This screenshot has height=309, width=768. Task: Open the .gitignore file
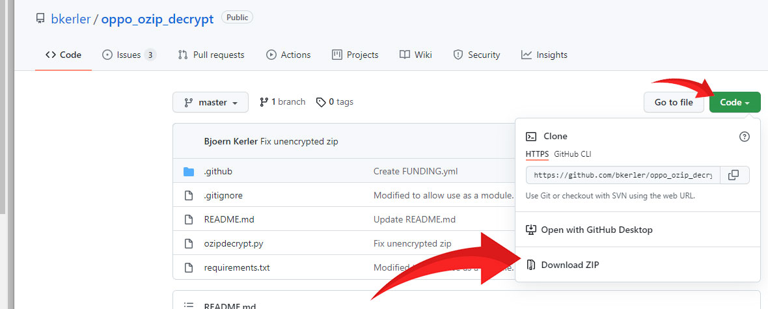[223, 195]
